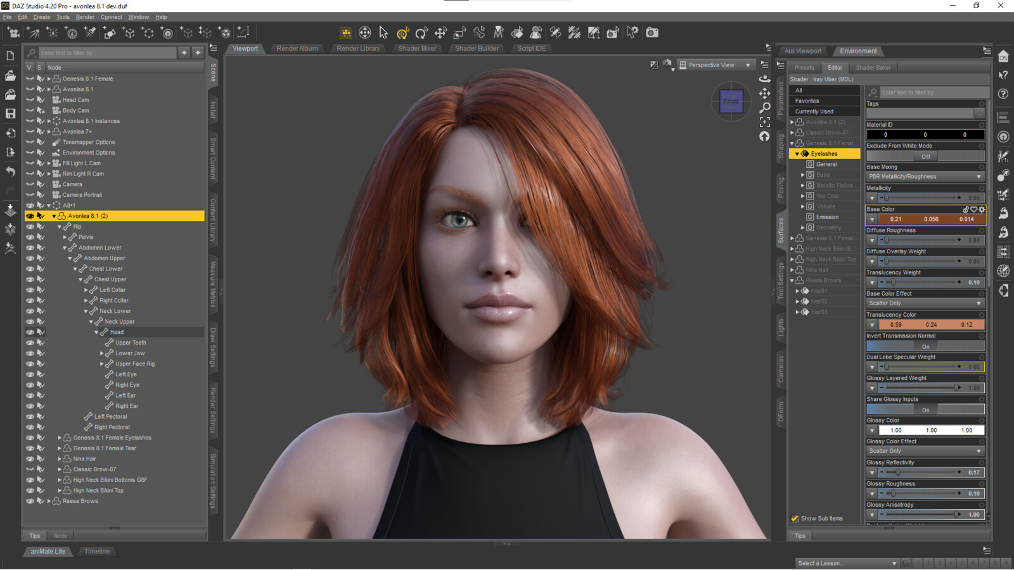
Task: Open the draw style cube icon in viewport
Action: [x=667, y=65]
